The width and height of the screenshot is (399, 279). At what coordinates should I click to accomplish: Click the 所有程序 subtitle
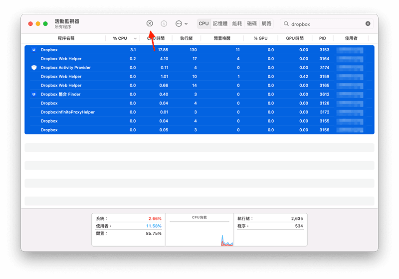click(63, 27)
